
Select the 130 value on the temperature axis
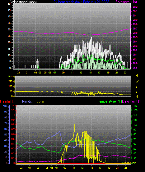[x=135, y=110]
